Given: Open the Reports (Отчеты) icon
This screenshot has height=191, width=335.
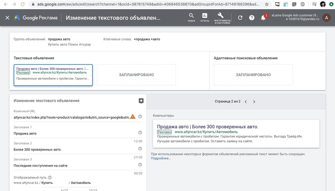Looking at the screenshot, I should click(x=205, y=17).
